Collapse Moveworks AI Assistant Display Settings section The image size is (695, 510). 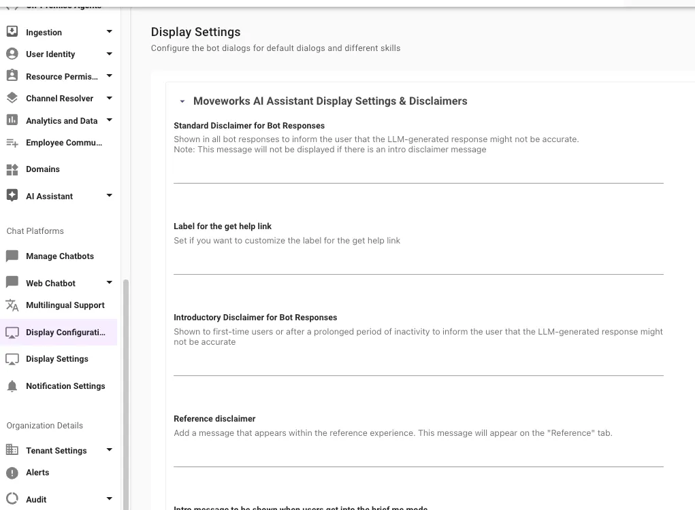coord(182,101)
